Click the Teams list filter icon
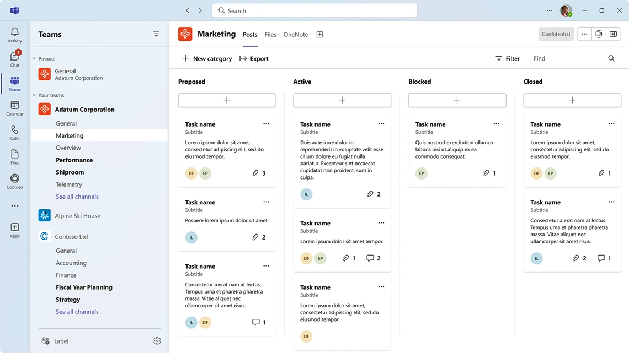This screenshot has width=629, height=353. click(156, 34)
